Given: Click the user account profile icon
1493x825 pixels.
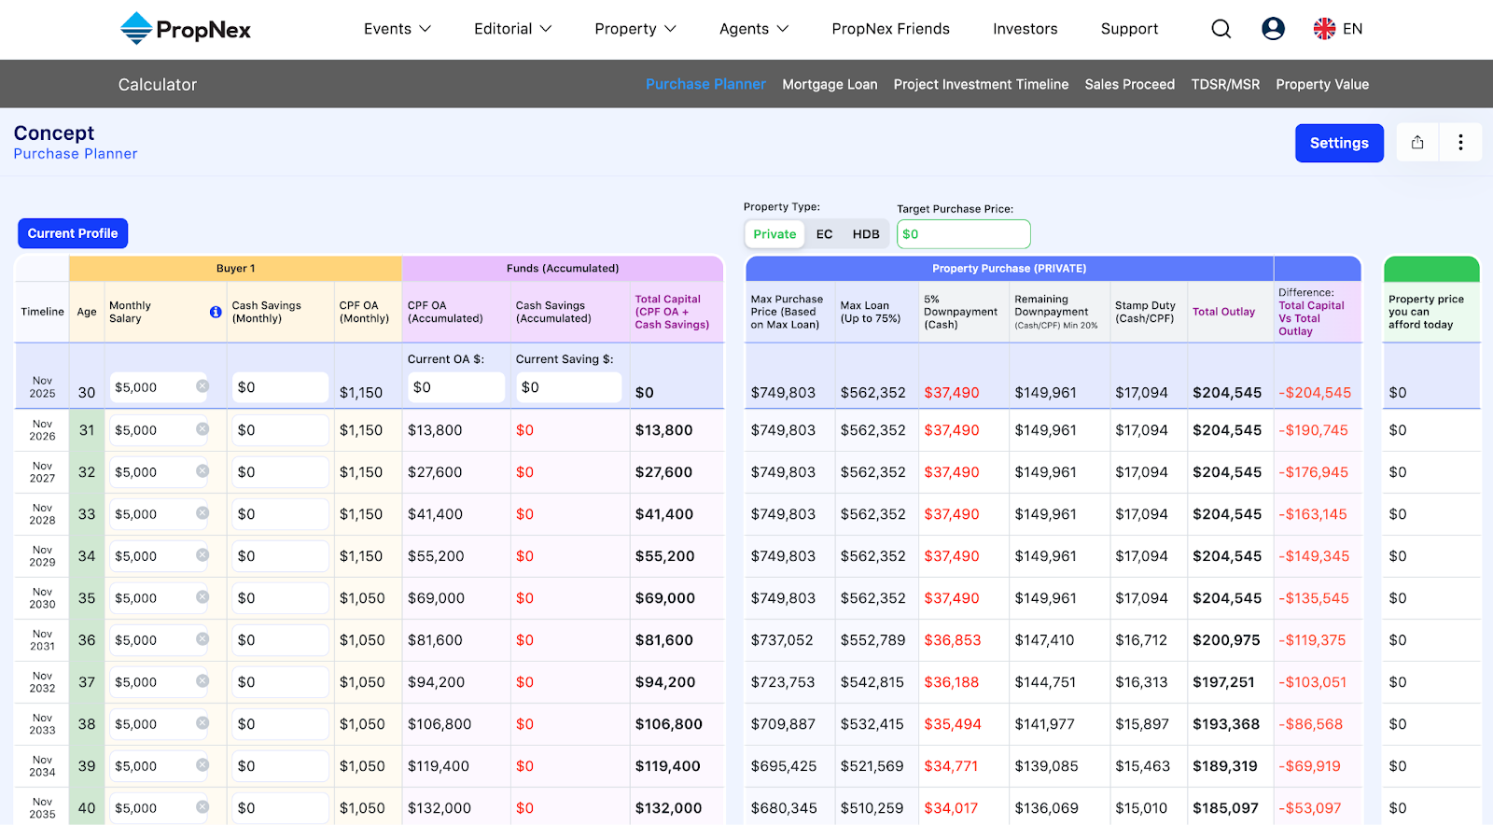Looking at the screenshot, I should pyautogui.click(x=1273, y=29).
